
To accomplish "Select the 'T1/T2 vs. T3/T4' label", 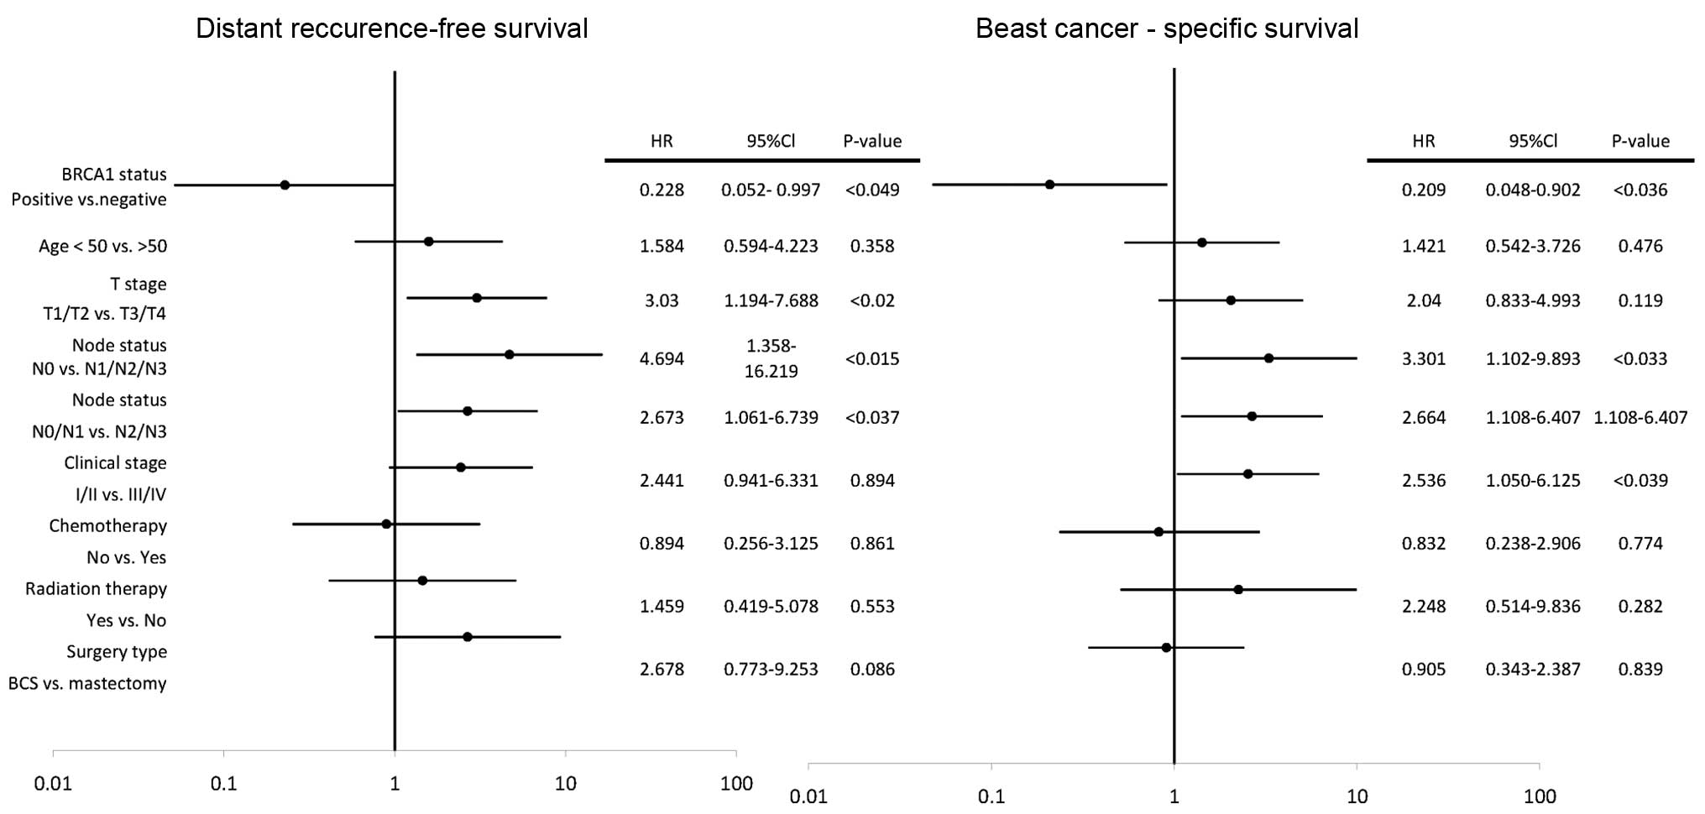I will coord(104,314).
